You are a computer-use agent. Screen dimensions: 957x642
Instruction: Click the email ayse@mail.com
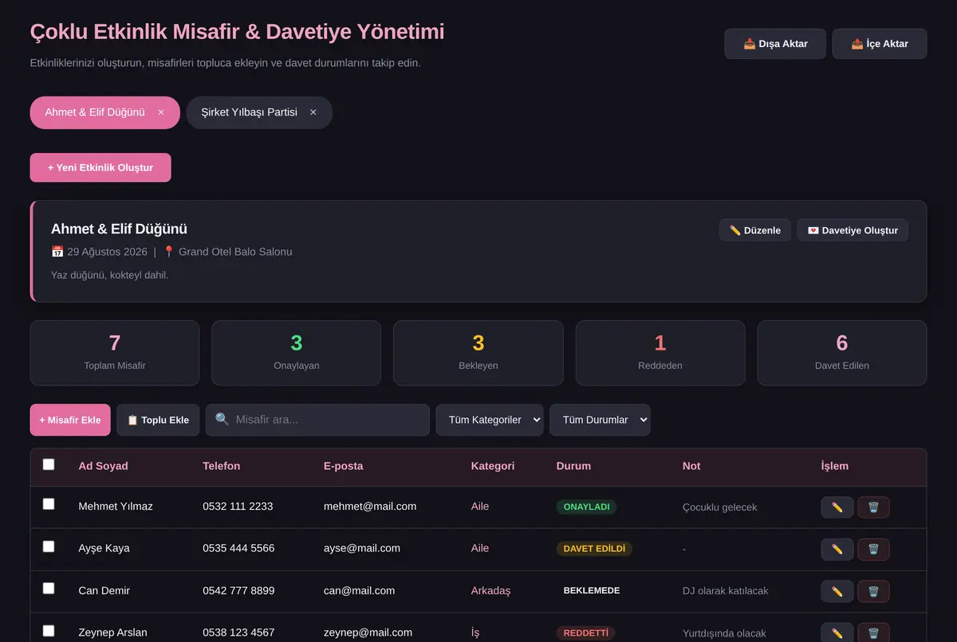362,548
